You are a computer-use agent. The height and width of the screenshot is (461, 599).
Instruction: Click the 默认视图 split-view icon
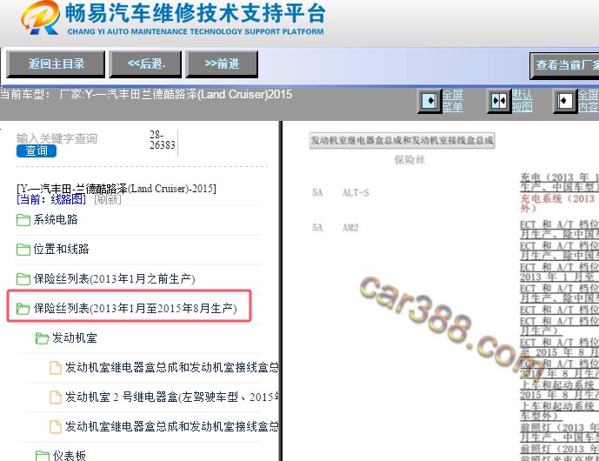click(x=498, y=101)
